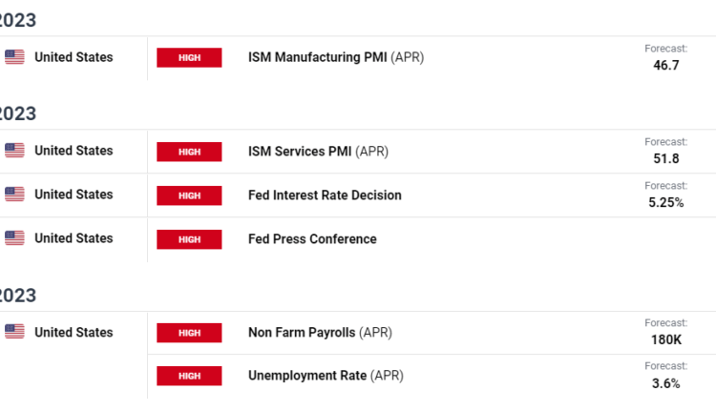This screenshot has width=716, height=410.
Task: Open the ISM Manufacturing PMI event
Action: 317,57
